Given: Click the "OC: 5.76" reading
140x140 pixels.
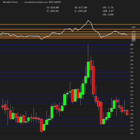Looking at the screenshot, I should [108, 8].
